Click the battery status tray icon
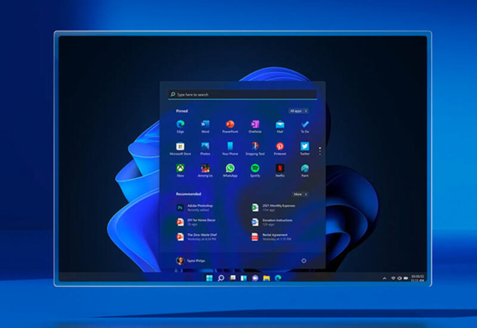This screenshot has width=477, height=328. coord(406,279)
